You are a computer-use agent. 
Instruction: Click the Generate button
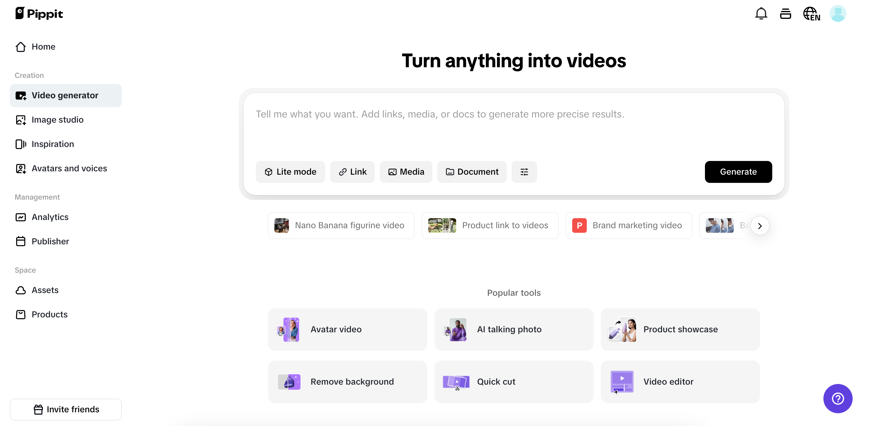pyautogui.click(x=738, y=172)
